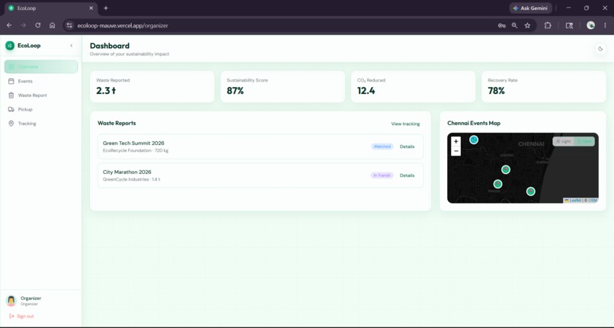
Task: Click the EcoRecycle Foundation · 720 kg text
Action: 136,150
